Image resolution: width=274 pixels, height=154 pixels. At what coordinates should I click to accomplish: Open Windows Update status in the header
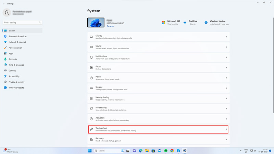click(217, 23)
